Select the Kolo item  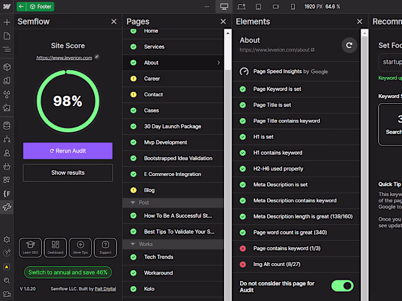[173, 289]
